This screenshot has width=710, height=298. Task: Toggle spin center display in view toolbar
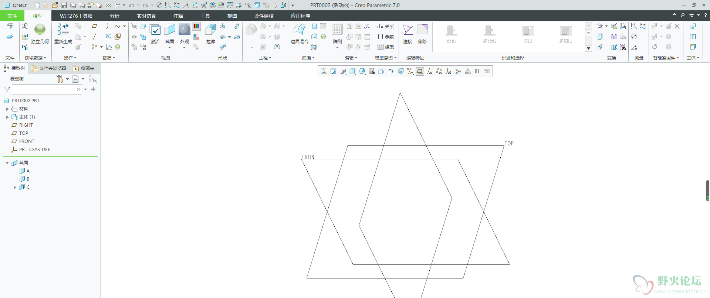458,71
